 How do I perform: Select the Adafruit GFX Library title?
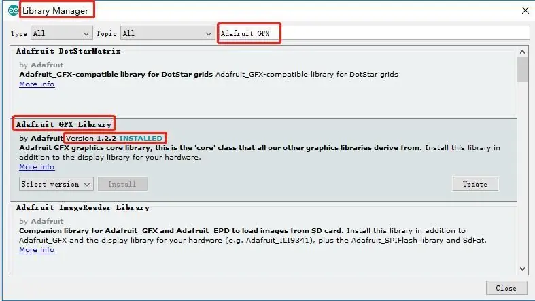point(64,124)
